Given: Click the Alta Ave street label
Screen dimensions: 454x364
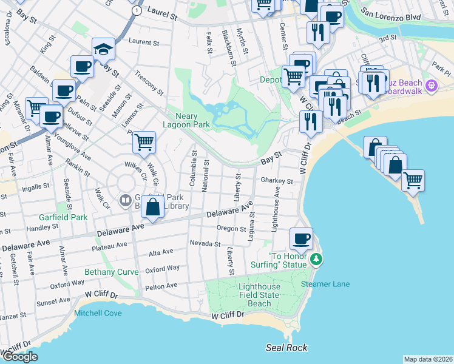Looking at the screenshot, I should pos(161,252).
